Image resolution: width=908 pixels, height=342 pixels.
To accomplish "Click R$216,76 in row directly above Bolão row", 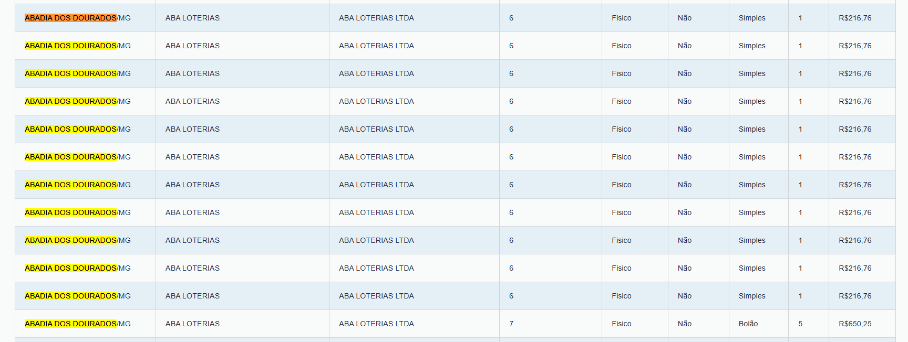I will [854, 296].
